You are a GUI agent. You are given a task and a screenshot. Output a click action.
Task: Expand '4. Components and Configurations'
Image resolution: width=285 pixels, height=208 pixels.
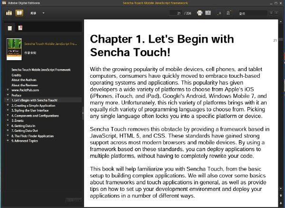8,115
